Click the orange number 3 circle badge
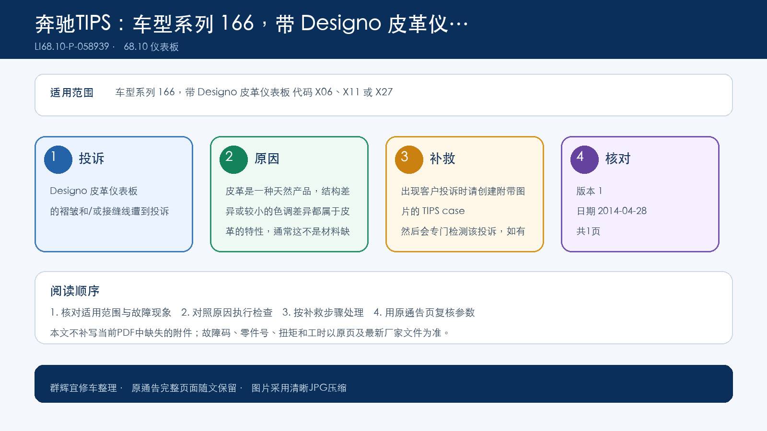Image resolution: width=767 pixels, height=431 pixels. pyautogui.click(x=409, y=159)
